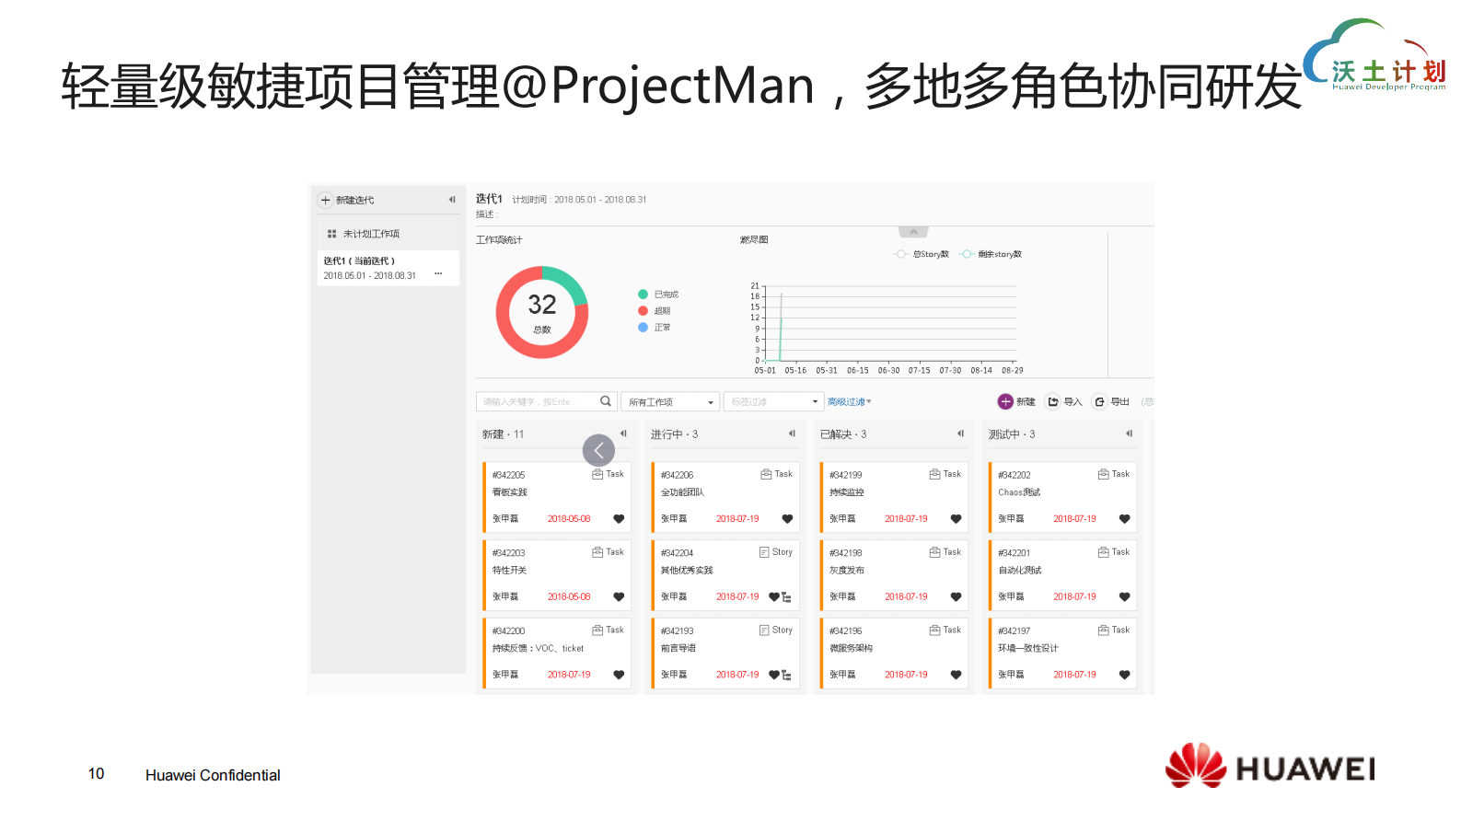The image size is (1461, 821).
Task: Favorite card #342200 with heart icon
Action: (x=619, y=675)
